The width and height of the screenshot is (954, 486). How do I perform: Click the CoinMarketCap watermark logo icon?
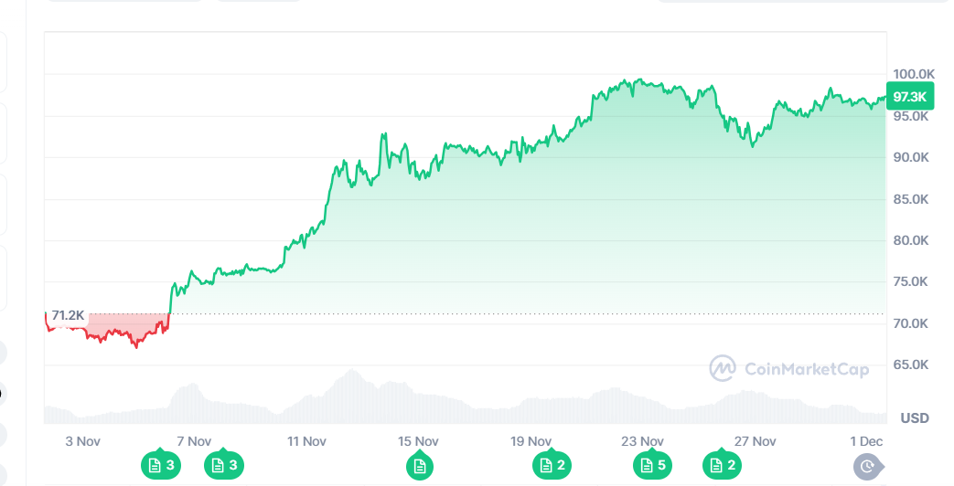(x=724, y=368)
